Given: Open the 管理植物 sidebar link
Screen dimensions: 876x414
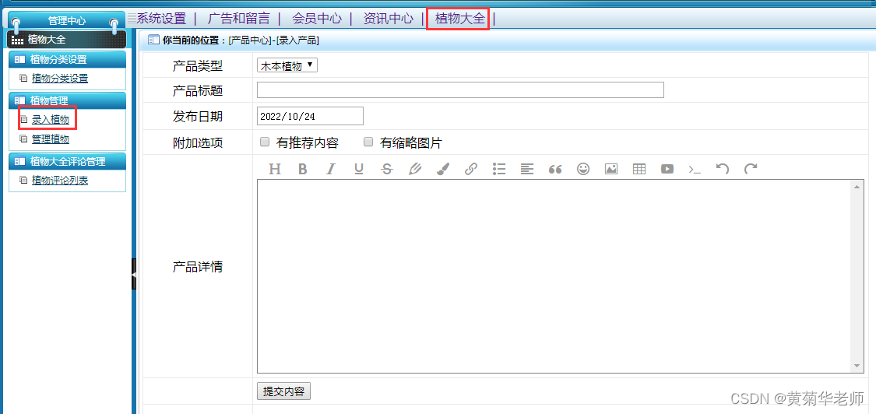Looking at the screenshot, I should tap(51, 139).
